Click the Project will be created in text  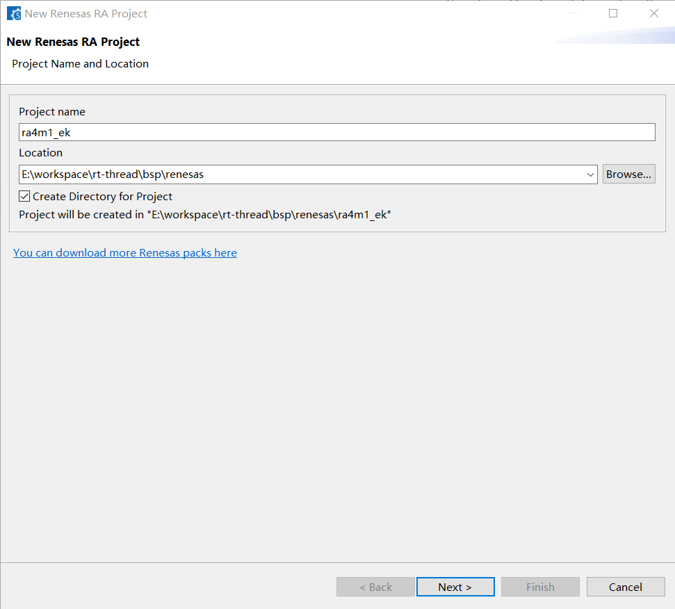pos(205,216)
